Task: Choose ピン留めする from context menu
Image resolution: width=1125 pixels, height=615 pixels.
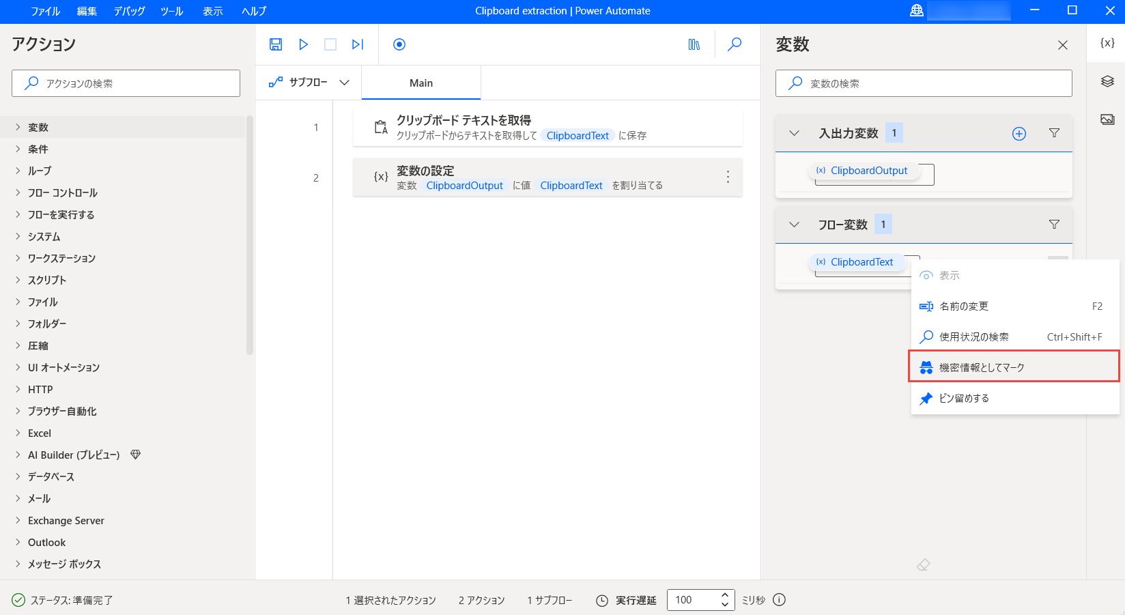Action: [x=1015, y=399]
